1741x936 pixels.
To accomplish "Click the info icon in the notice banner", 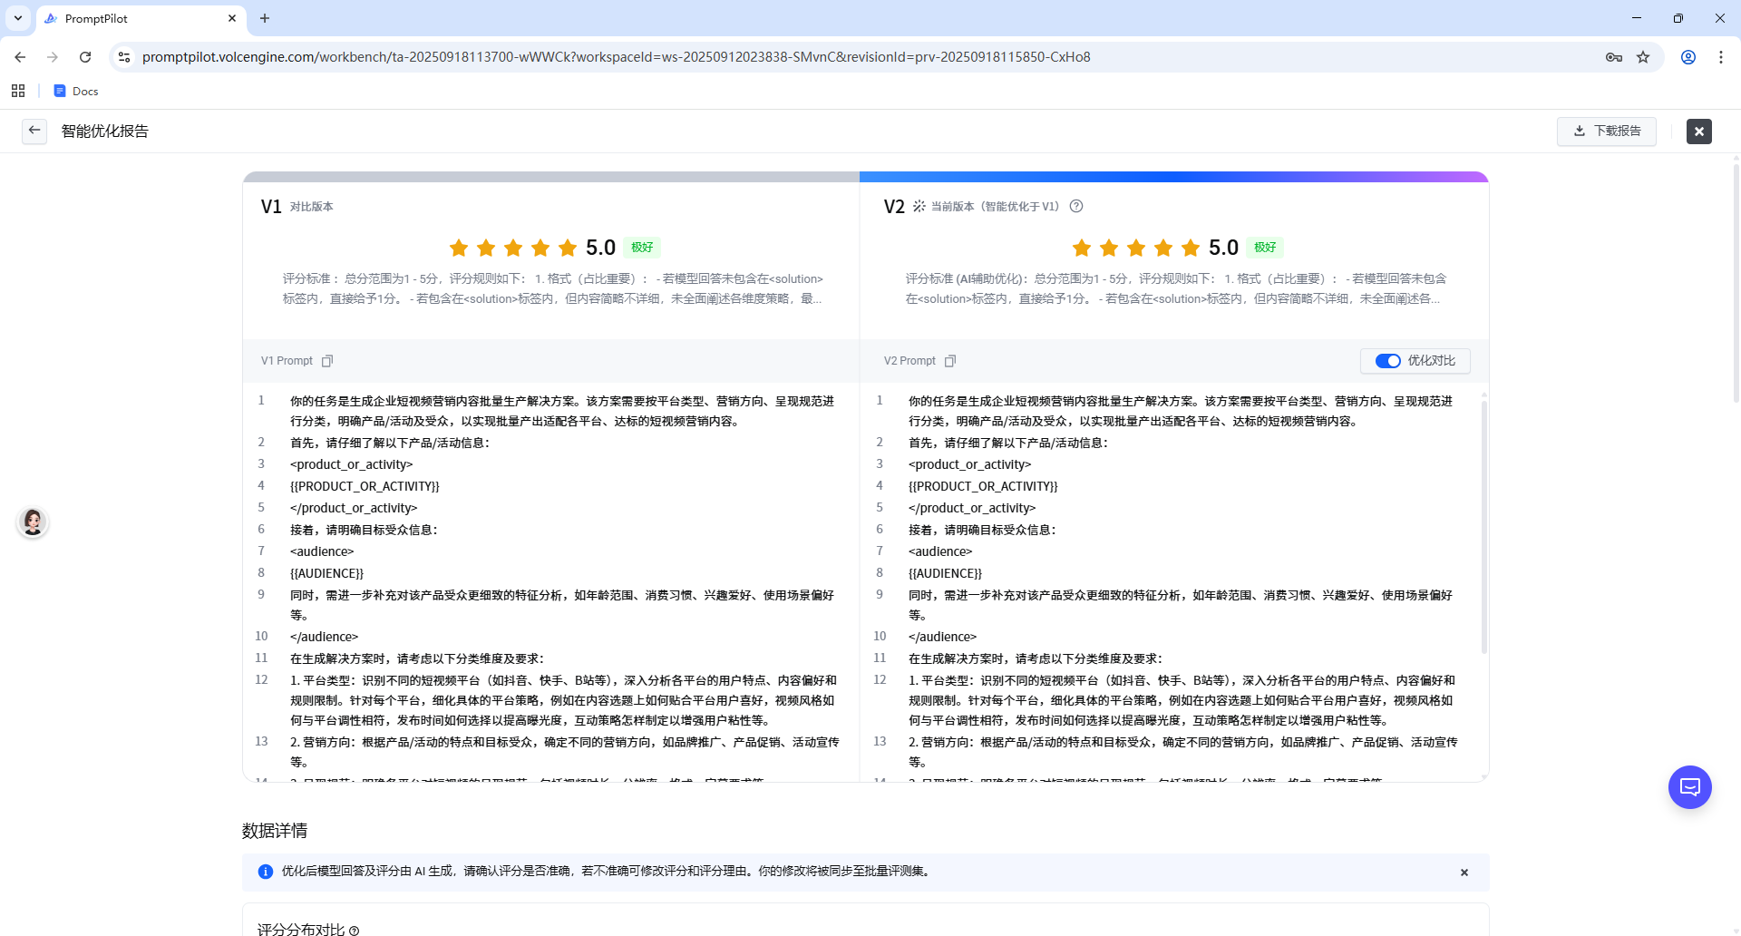I will click(265, 872).
